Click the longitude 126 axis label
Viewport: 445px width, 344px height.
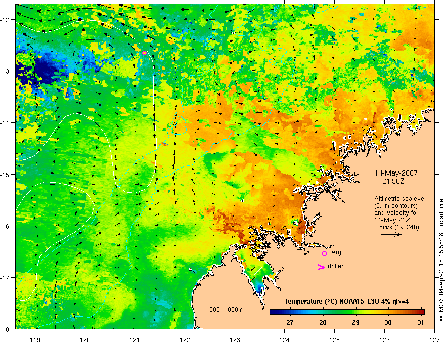coord(384,340)
